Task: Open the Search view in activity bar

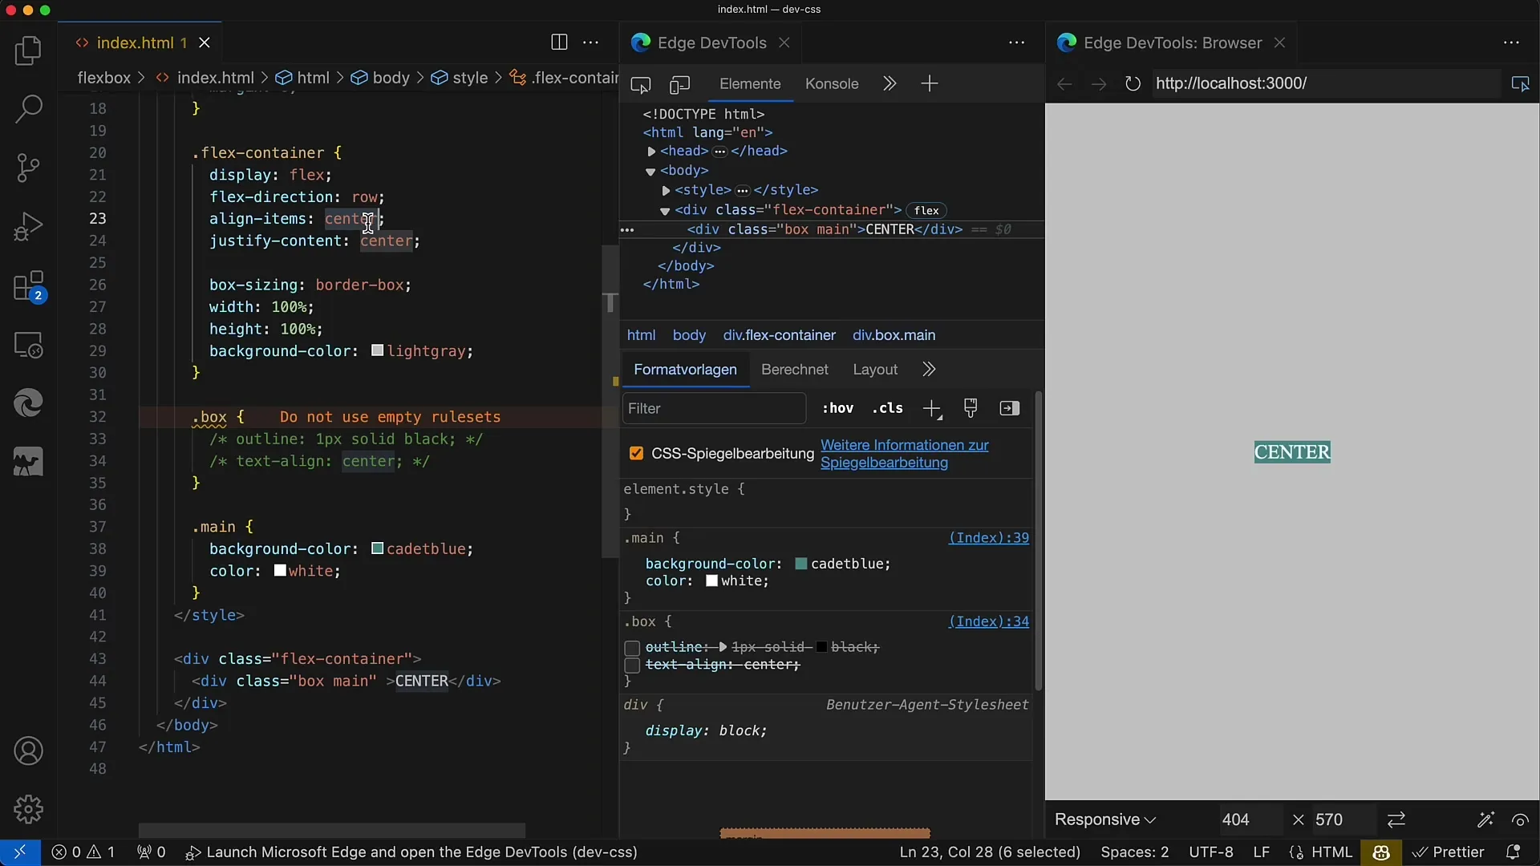Action: [x=28, y=109]
